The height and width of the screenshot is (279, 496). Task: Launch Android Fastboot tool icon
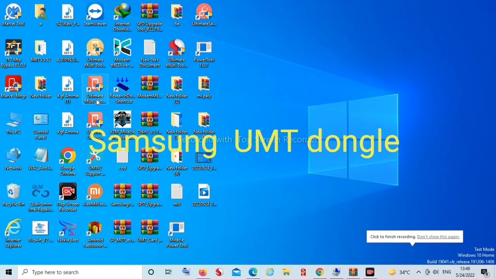[95, 234]
